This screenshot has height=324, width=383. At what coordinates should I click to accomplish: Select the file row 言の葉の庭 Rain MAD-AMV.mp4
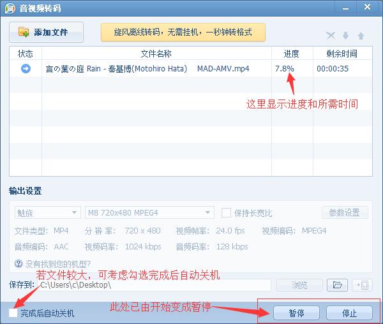(x=191, y=68)
